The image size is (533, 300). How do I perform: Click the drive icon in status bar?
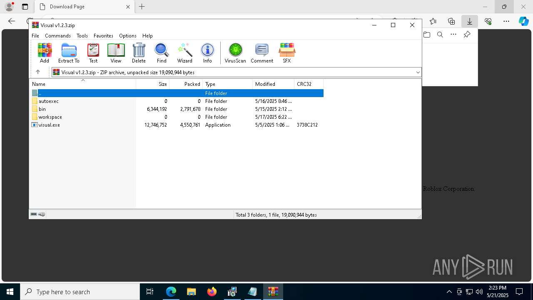34,214
